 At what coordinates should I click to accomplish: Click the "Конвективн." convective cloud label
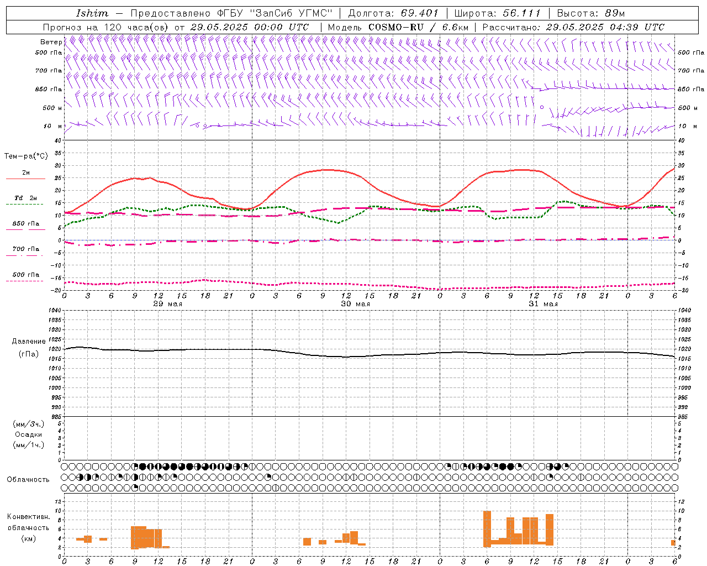29,517
